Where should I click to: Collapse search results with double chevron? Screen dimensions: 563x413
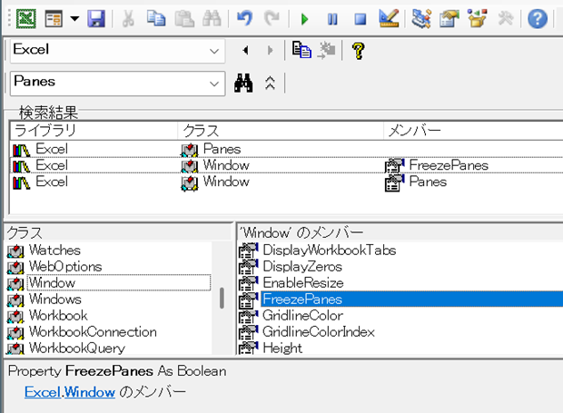click(x=270, y=83)
